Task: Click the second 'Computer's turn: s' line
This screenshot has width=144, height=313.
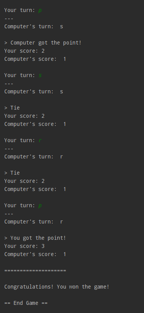Action: (34, 92)
